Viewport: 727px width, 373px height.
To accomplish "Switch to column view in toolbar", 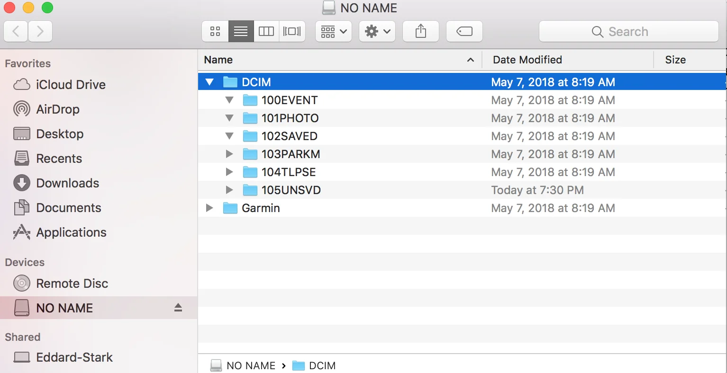I will (266, 32).
